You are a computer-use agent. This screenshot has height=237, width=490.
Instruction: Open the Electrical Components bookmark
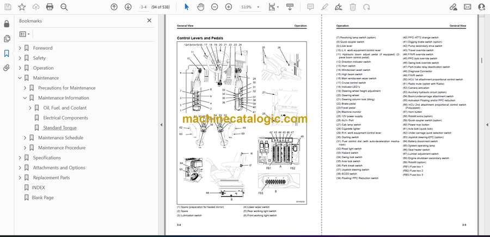pyautogui.click(x=65, y=118)
